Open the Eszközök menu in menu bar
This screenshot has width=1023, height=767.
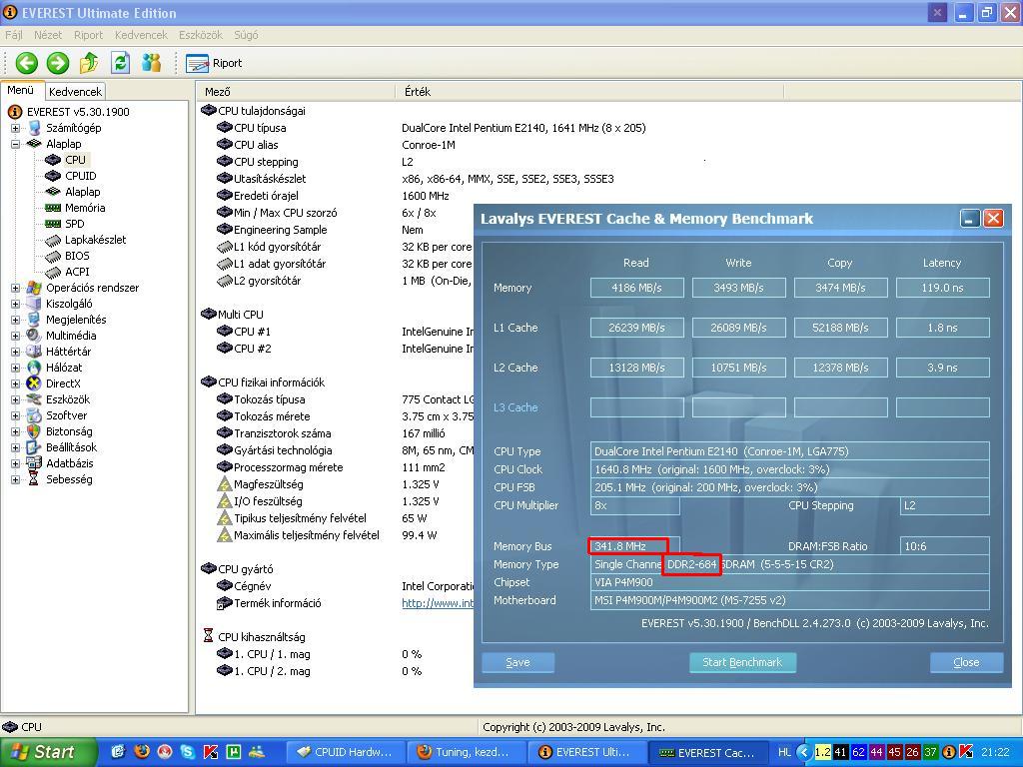200,35
